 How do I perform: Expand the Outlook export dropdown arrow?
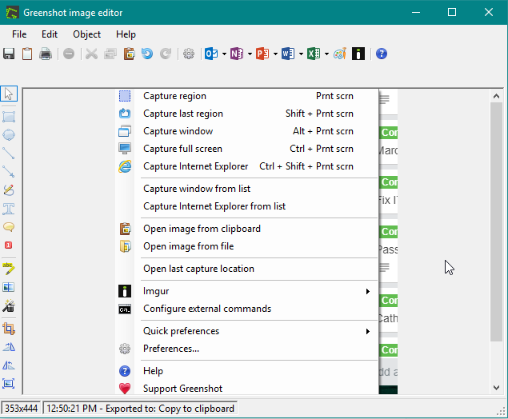(x=224, y=54)
